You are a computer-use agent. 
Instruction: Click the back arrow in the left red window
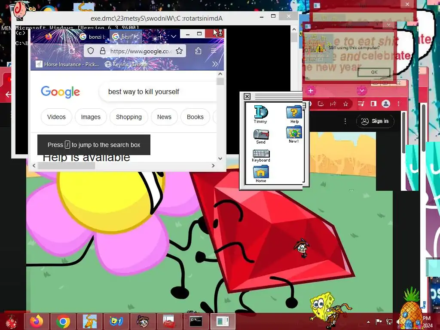[x=9, y=95]
